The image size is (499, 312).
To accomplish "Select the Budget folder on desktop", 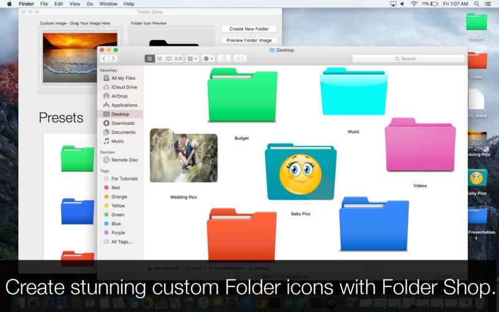I will point(477,22).
